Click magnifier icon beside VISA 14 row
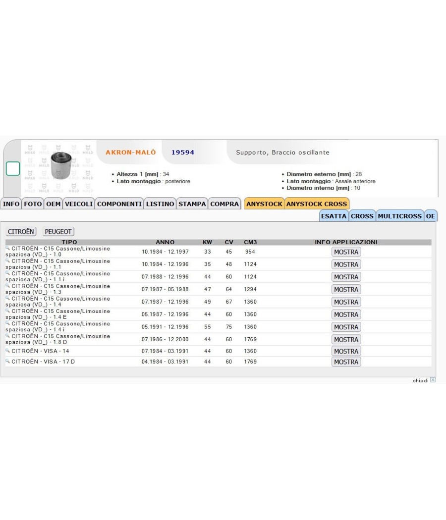Viewport: 446px width, 520px height. [7, 351]
